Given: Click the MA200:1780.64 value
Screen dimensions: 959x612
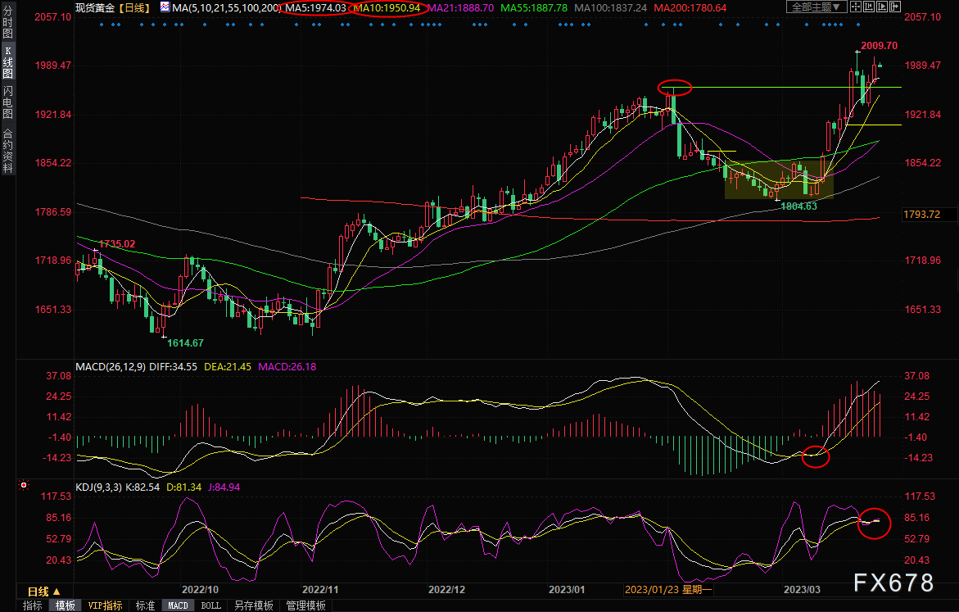Looking at the screenshot, I should pos(690,8).
